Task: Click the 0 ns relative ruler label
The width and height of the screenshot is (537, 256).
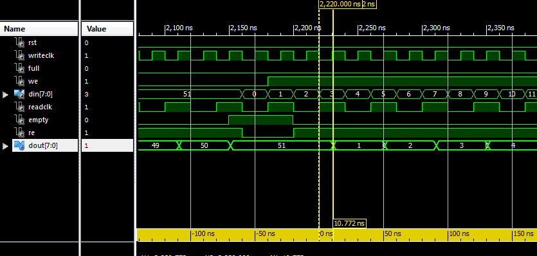Action: click(x=327, y=233)
